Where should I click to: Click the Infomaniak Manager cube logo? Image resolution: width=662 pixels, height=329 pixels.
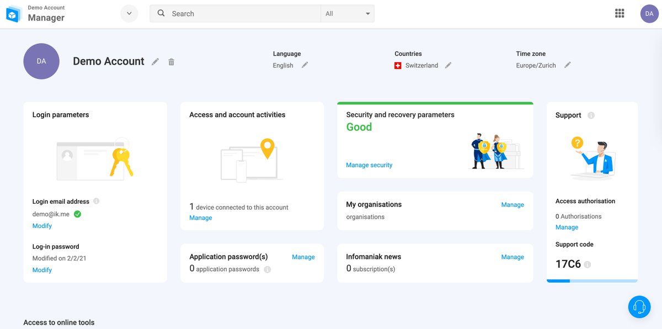coord(13,14)
